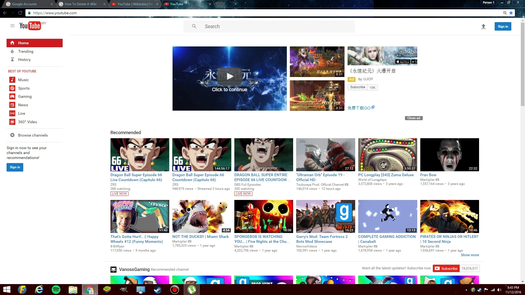Image resolution: width=525 pixels, height=295 pixels.
Task: Open History in the sidebar
Action: coord(24,60)
